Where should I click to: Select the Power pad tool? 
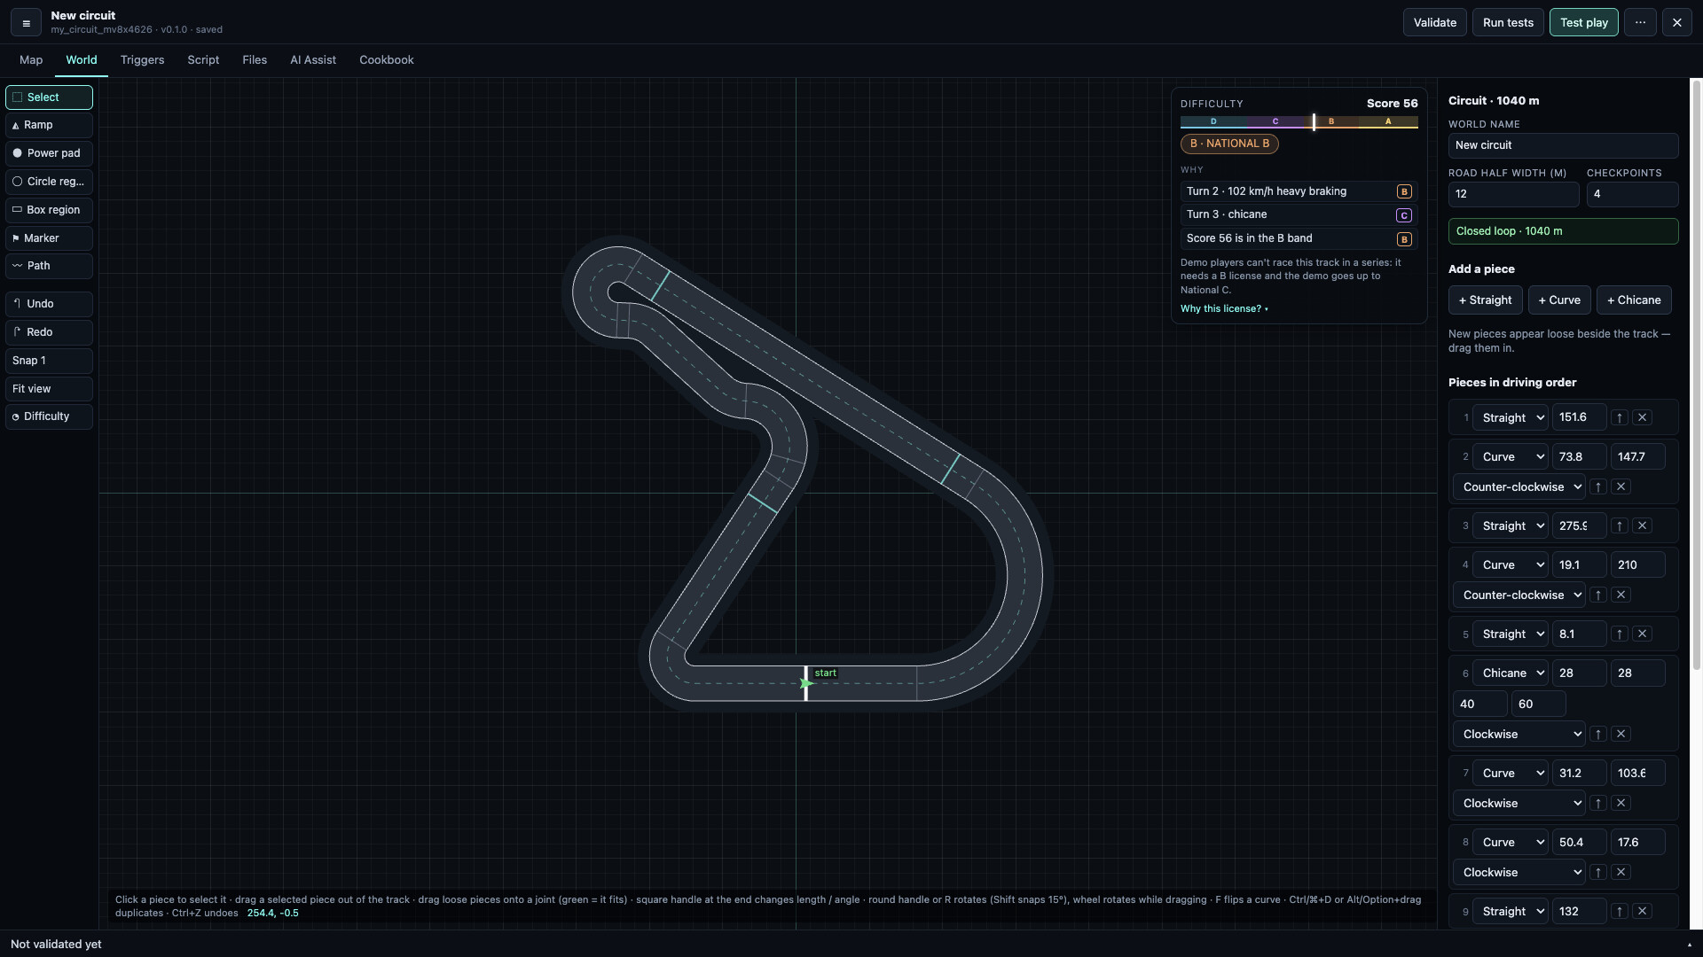point(49,153)
